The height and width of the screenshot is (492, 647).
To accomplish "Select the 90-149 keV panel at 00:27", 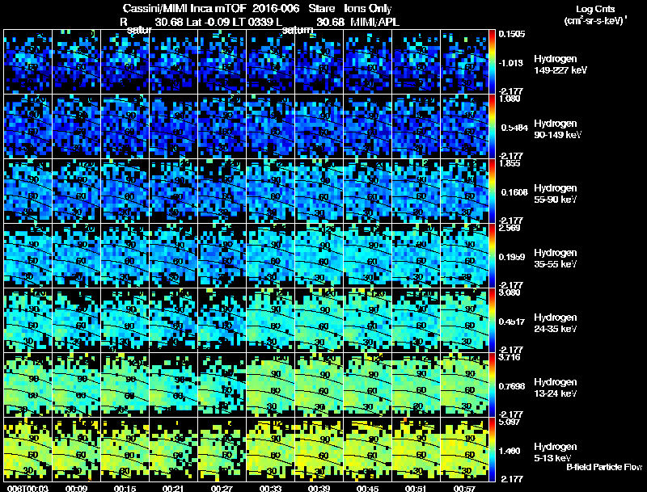I will [x=222, y=127].
